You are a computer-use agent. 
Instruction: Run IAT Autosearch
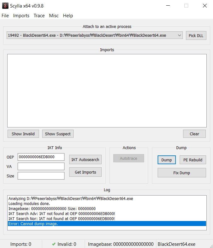click(x=85, y=159)
